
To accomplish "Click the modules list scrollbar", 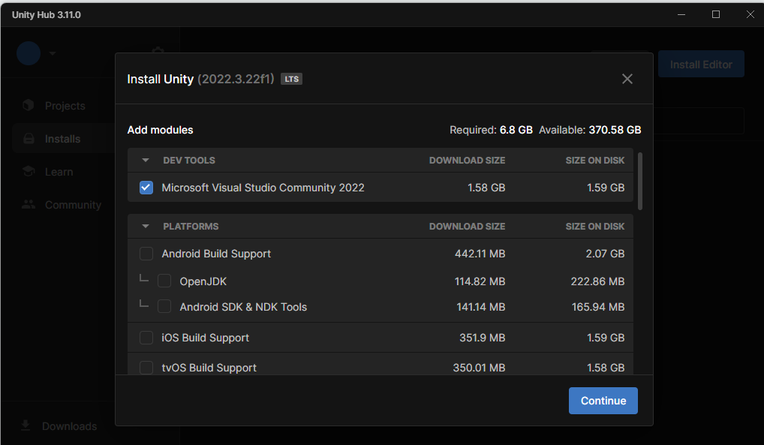I will click(x=639, y=182).
